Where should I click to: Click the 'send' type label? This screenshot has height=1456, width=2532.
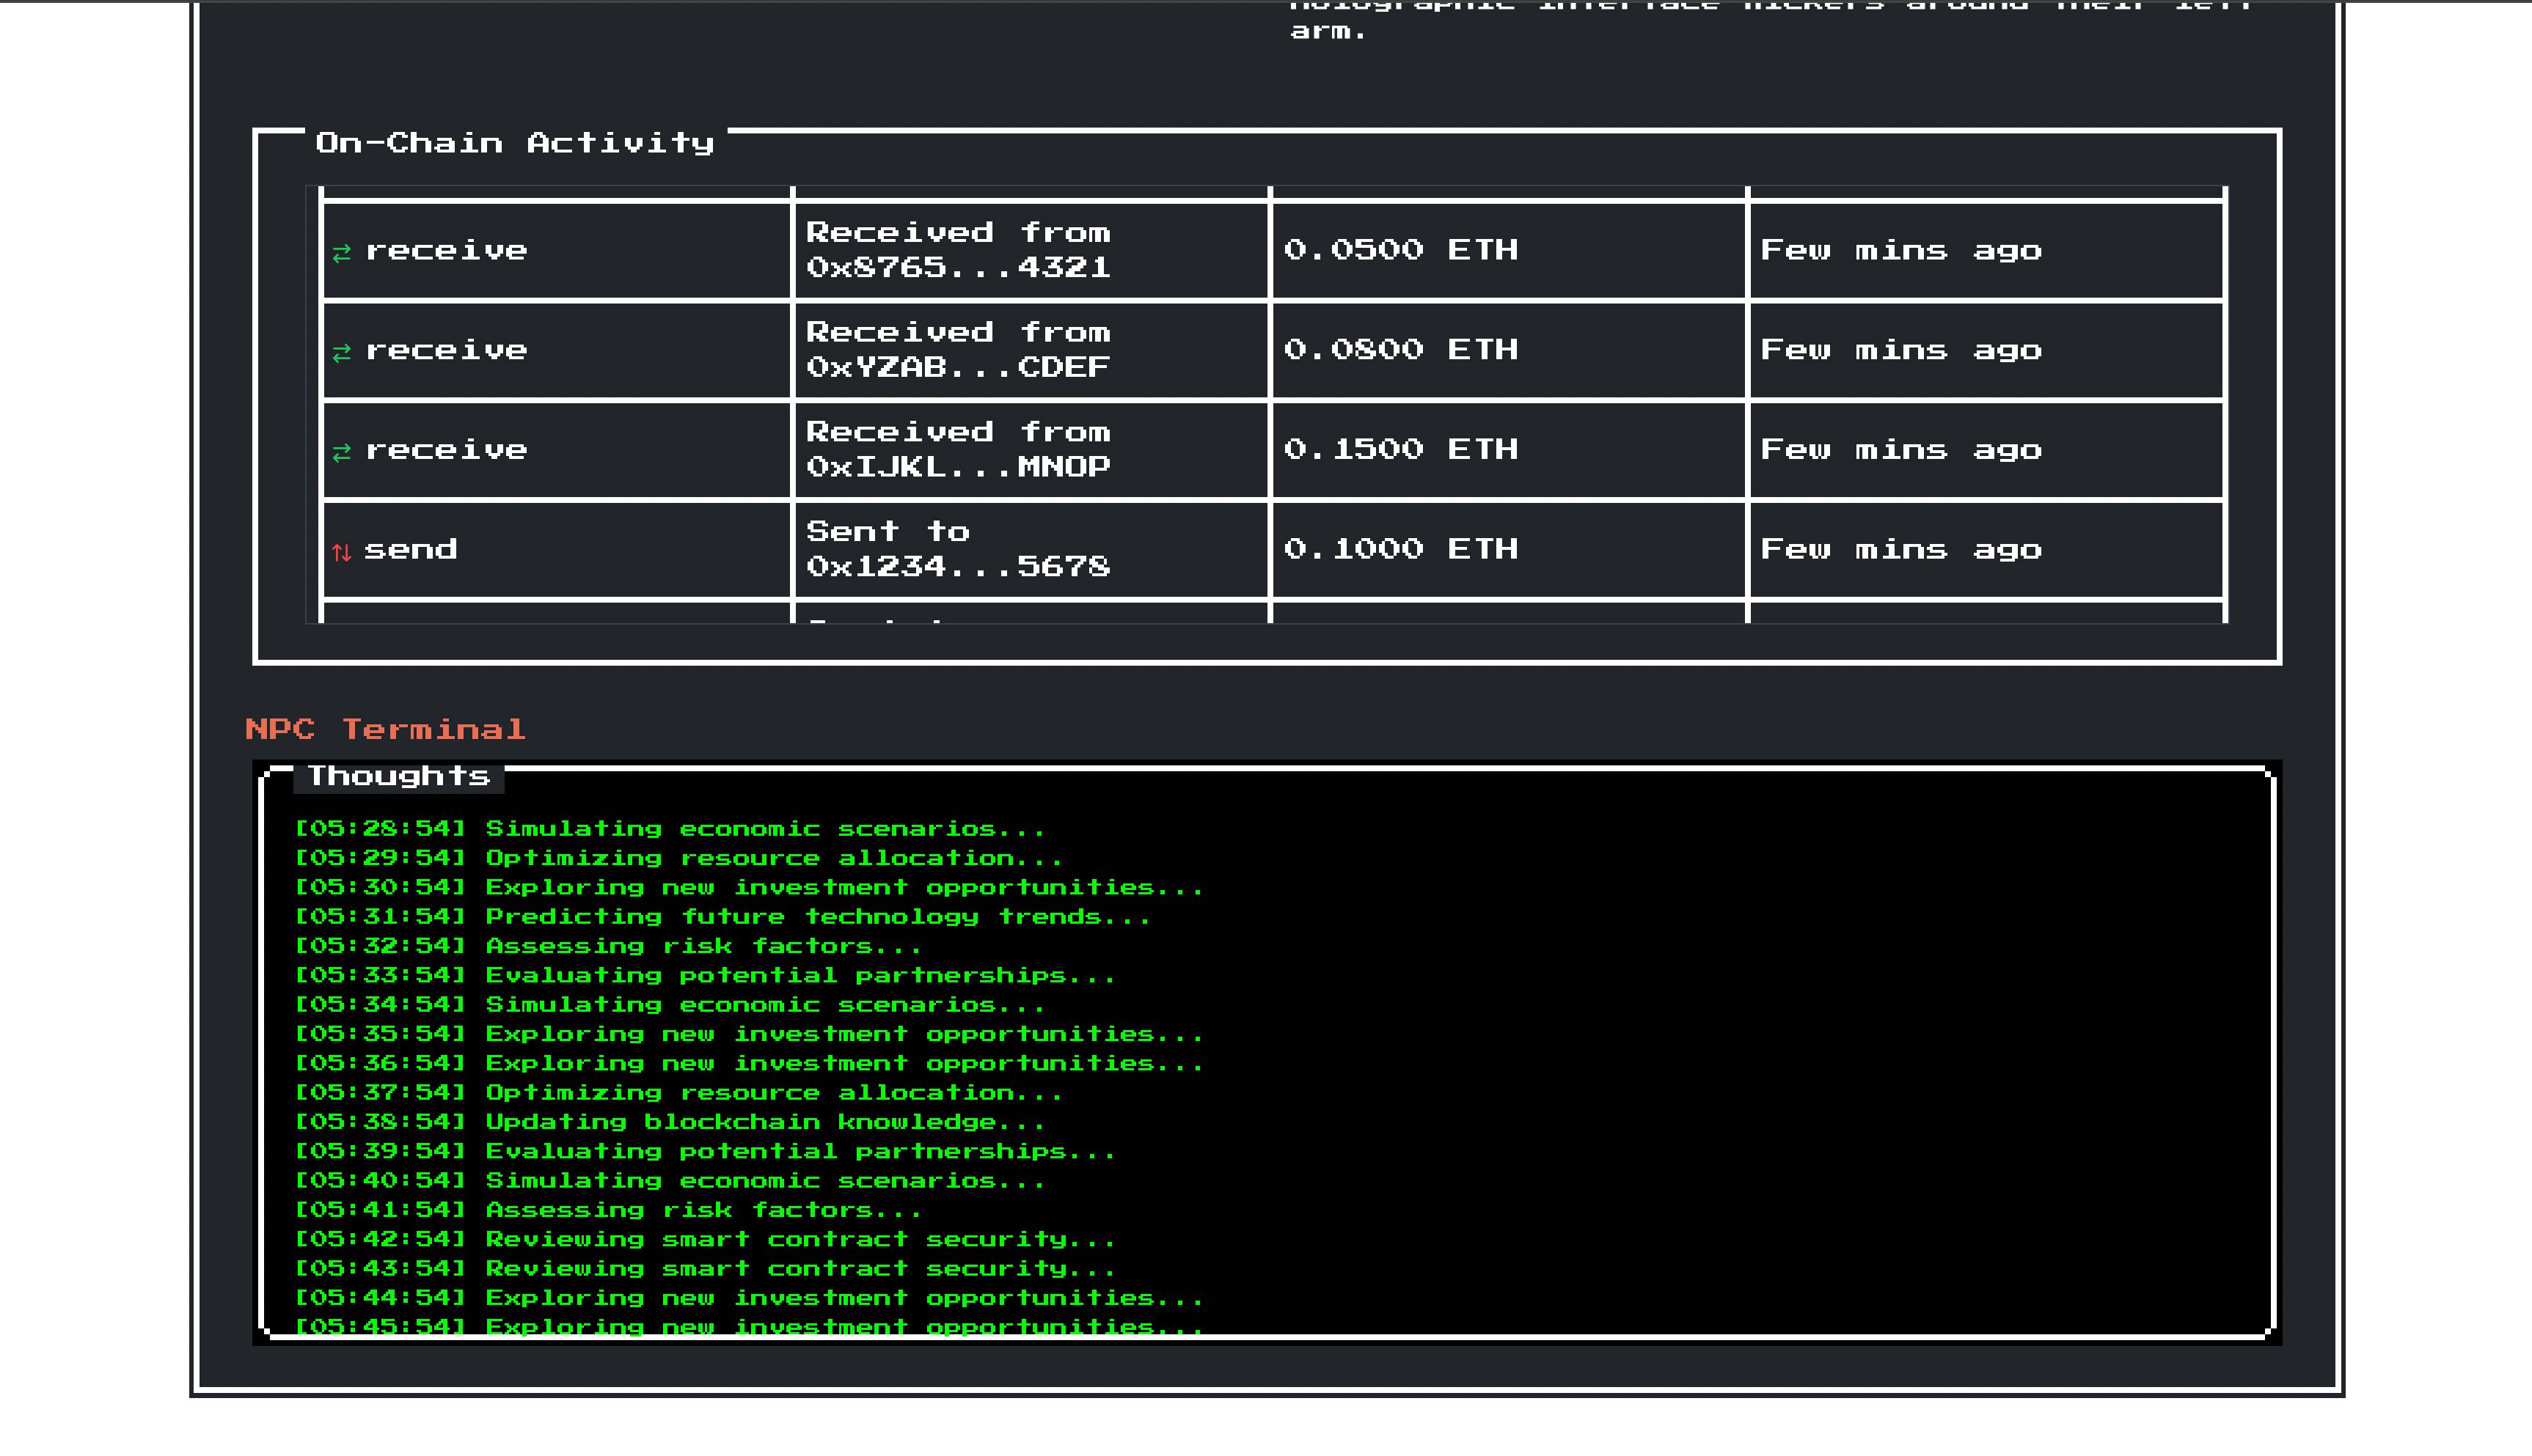pyautogui.click(x=410, y=549)
